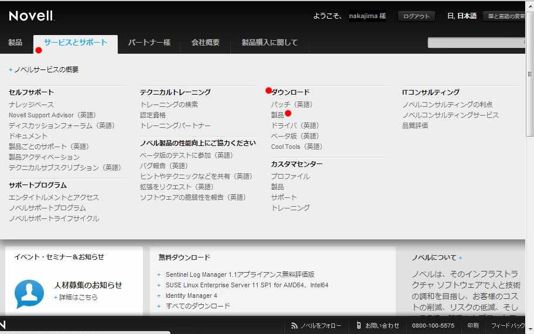
Task: Click the Novell logo
Action: [x=32, y=16]
